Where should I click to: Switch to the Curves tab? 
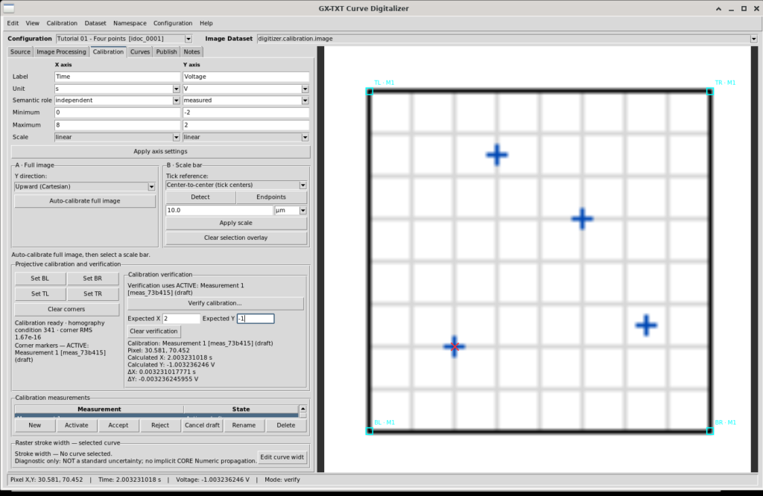tap(140, 52)
